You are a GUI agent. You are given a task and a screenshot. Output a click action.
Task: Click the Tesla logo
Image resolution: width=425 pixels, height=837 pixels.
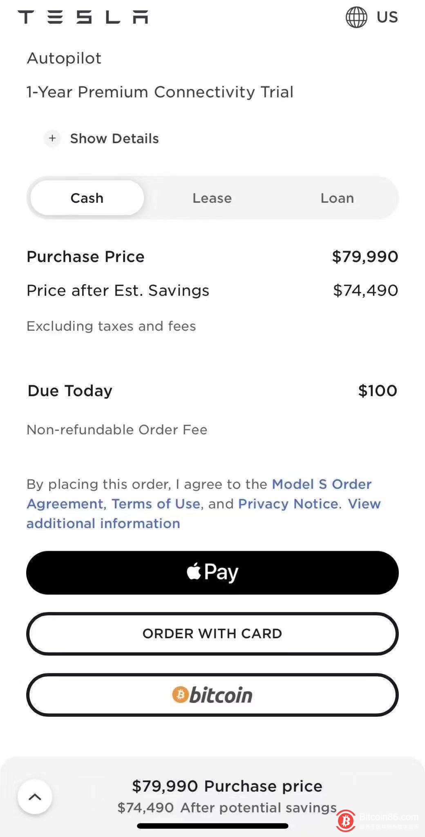click(83, 17)
